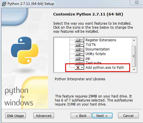This screenshot has width=143, height=123.
Task: Select Add python.exe to Path item
Action: tap(105, 68)
